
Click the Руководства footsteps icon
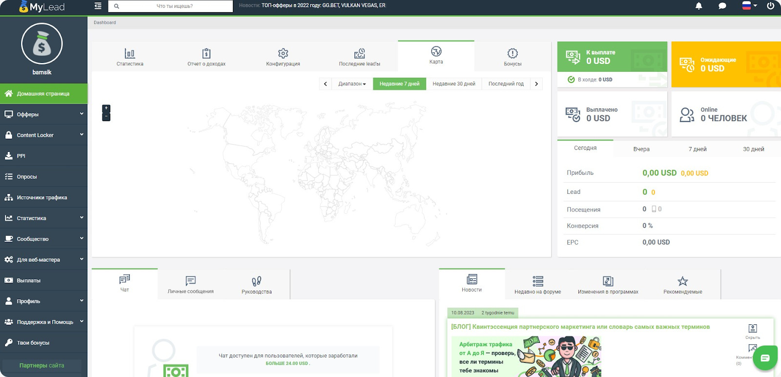[256, 281]
